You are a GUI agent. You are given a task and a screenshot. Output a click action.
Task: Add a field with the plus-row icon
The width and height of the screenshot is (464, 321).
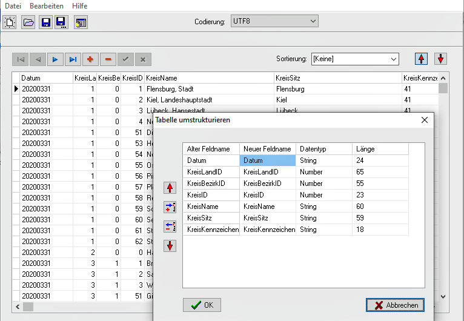170,207
